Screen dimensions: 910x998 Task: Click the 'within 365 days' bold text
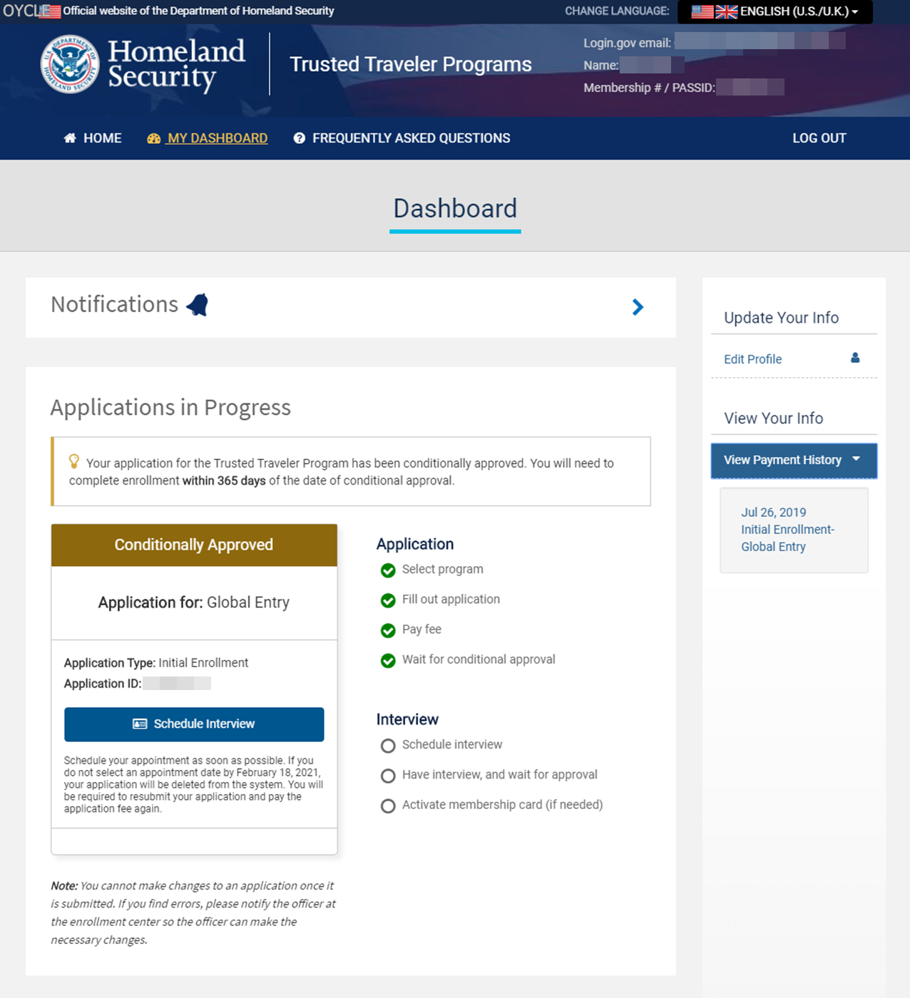click(224, 481)
